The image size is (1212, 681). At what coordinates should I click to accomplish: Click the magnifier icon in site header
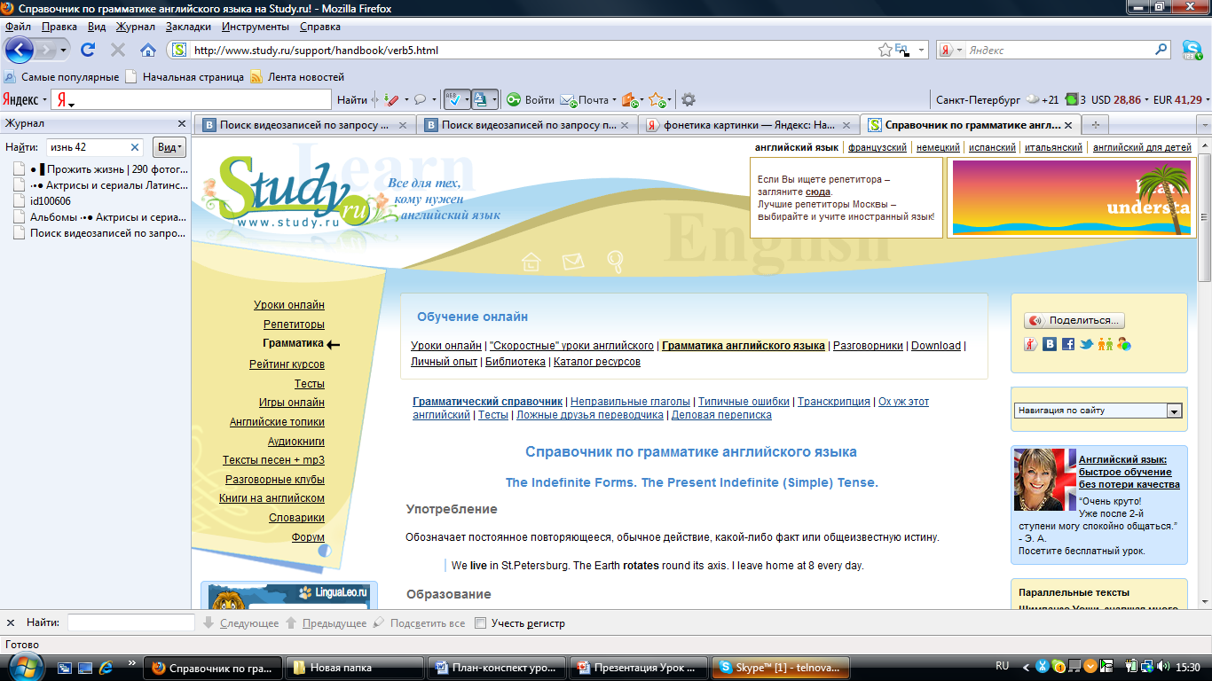615,262
